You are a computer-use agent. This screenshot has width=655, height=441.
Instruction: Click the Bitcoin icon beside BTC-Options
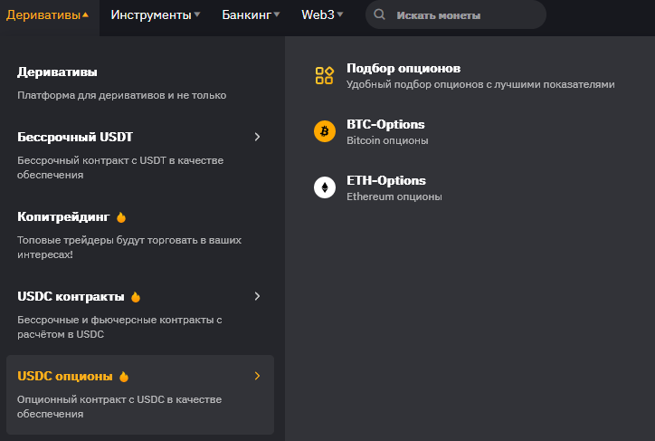tap(324, 131)
